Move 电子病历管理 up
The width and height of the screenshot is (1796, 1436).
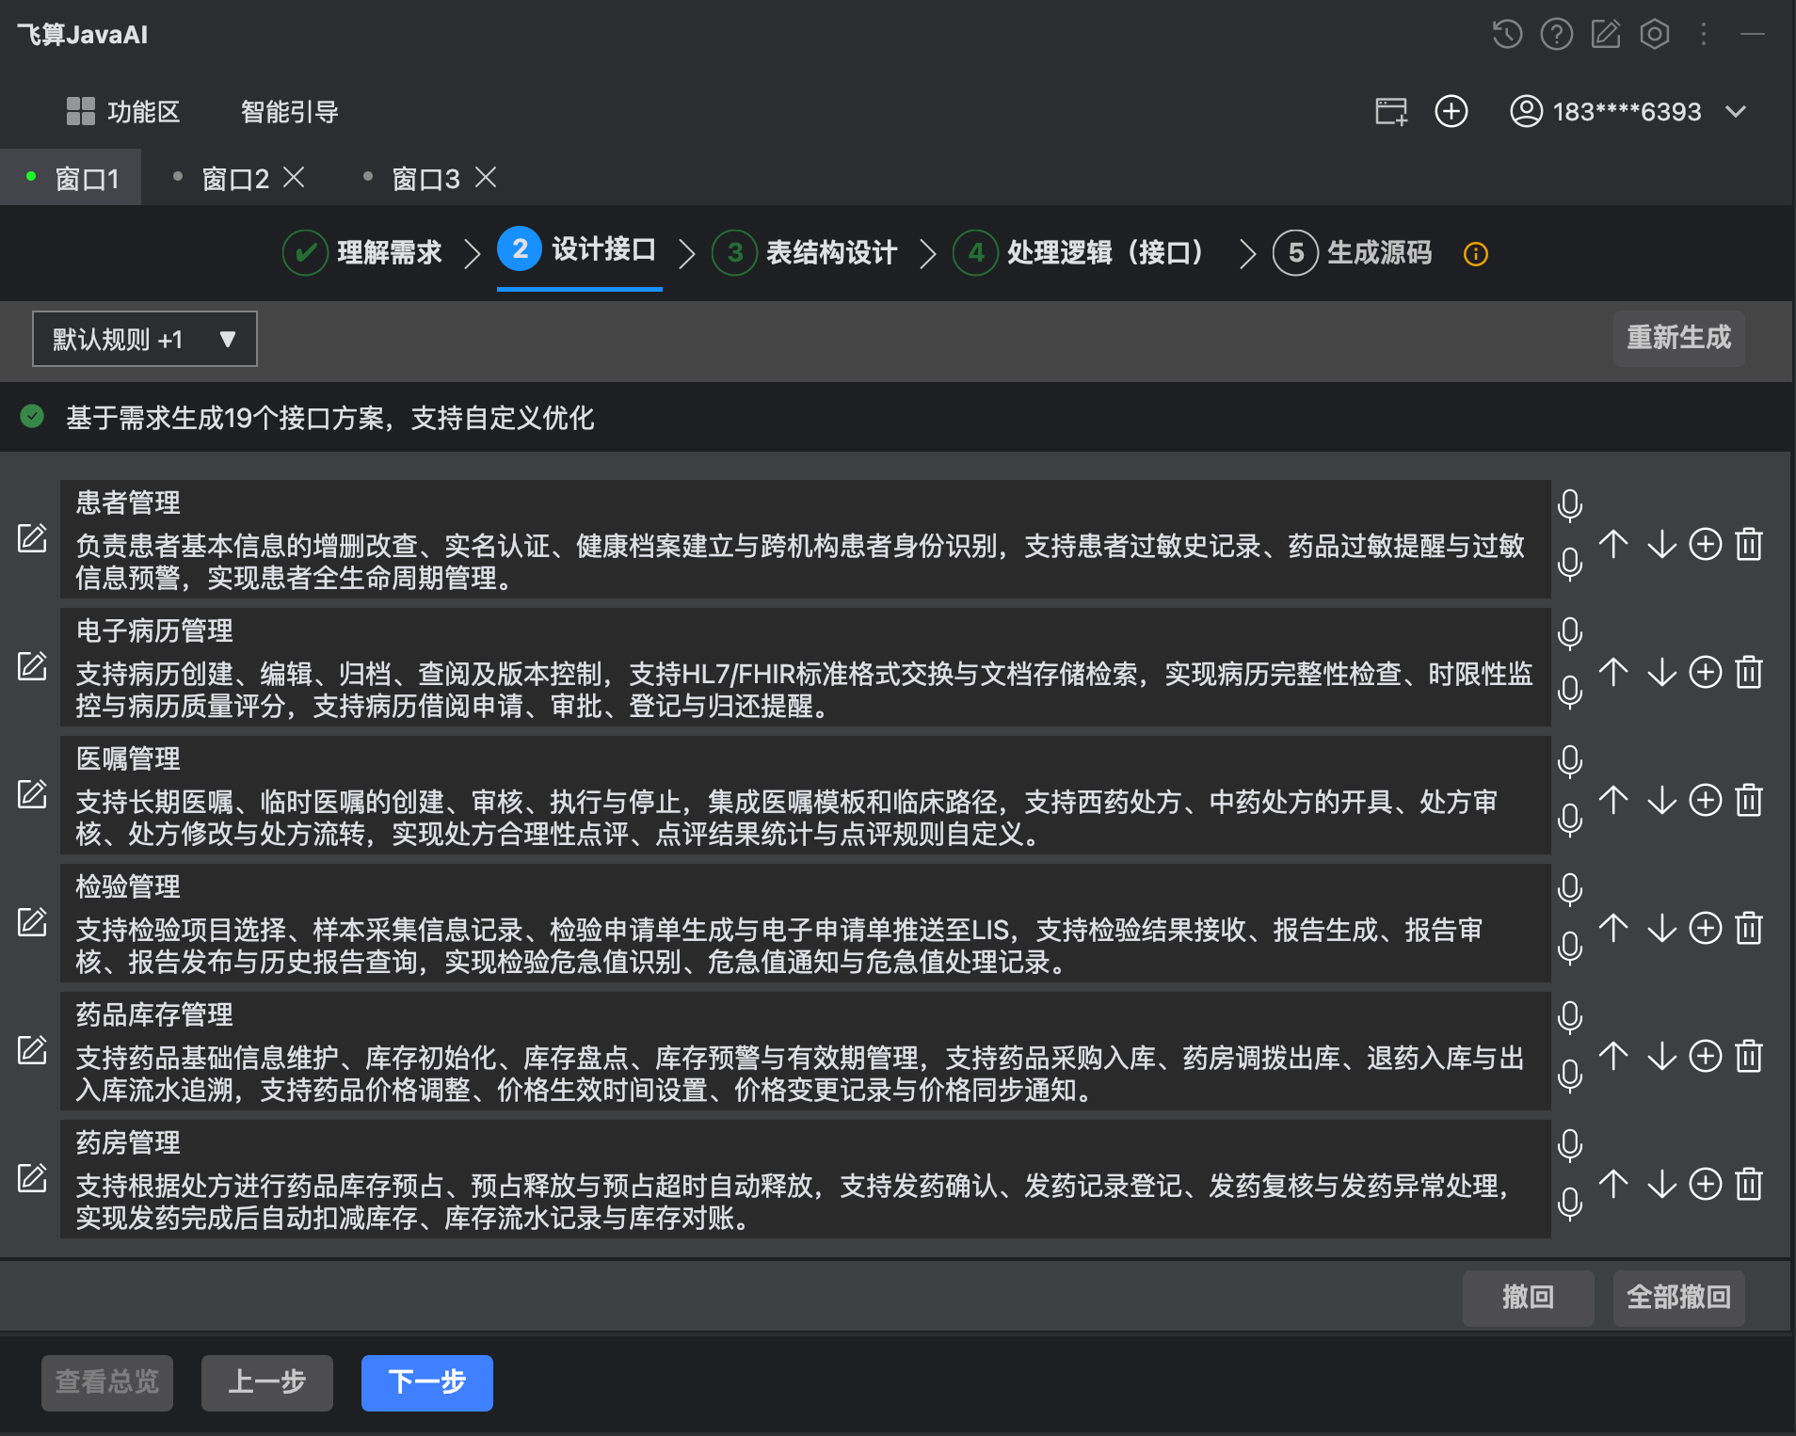click(1613, 672)
